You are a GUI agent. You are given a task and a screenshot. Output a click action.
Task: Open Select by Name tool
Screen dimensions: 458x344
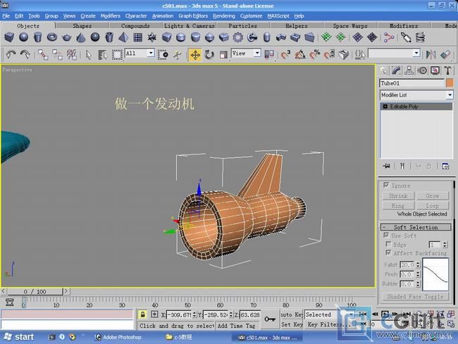point(103,54)
